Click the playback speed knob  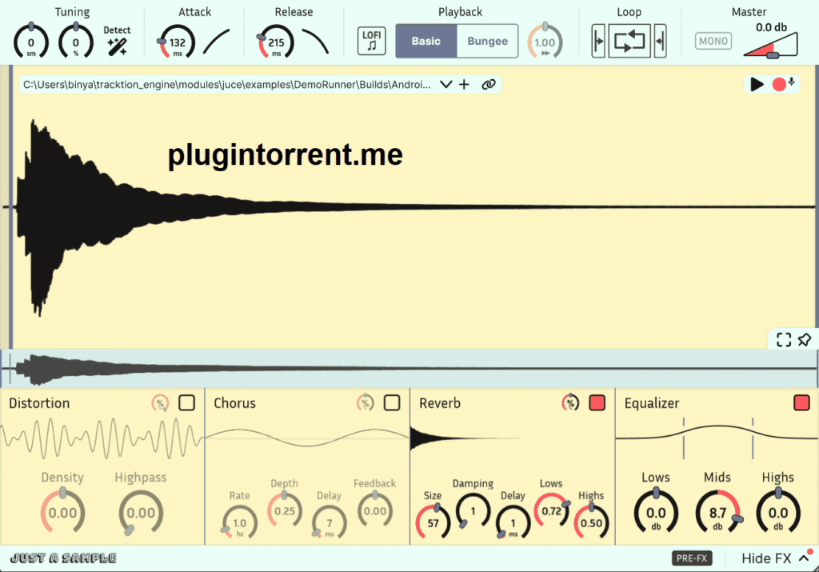coord(545,42)
